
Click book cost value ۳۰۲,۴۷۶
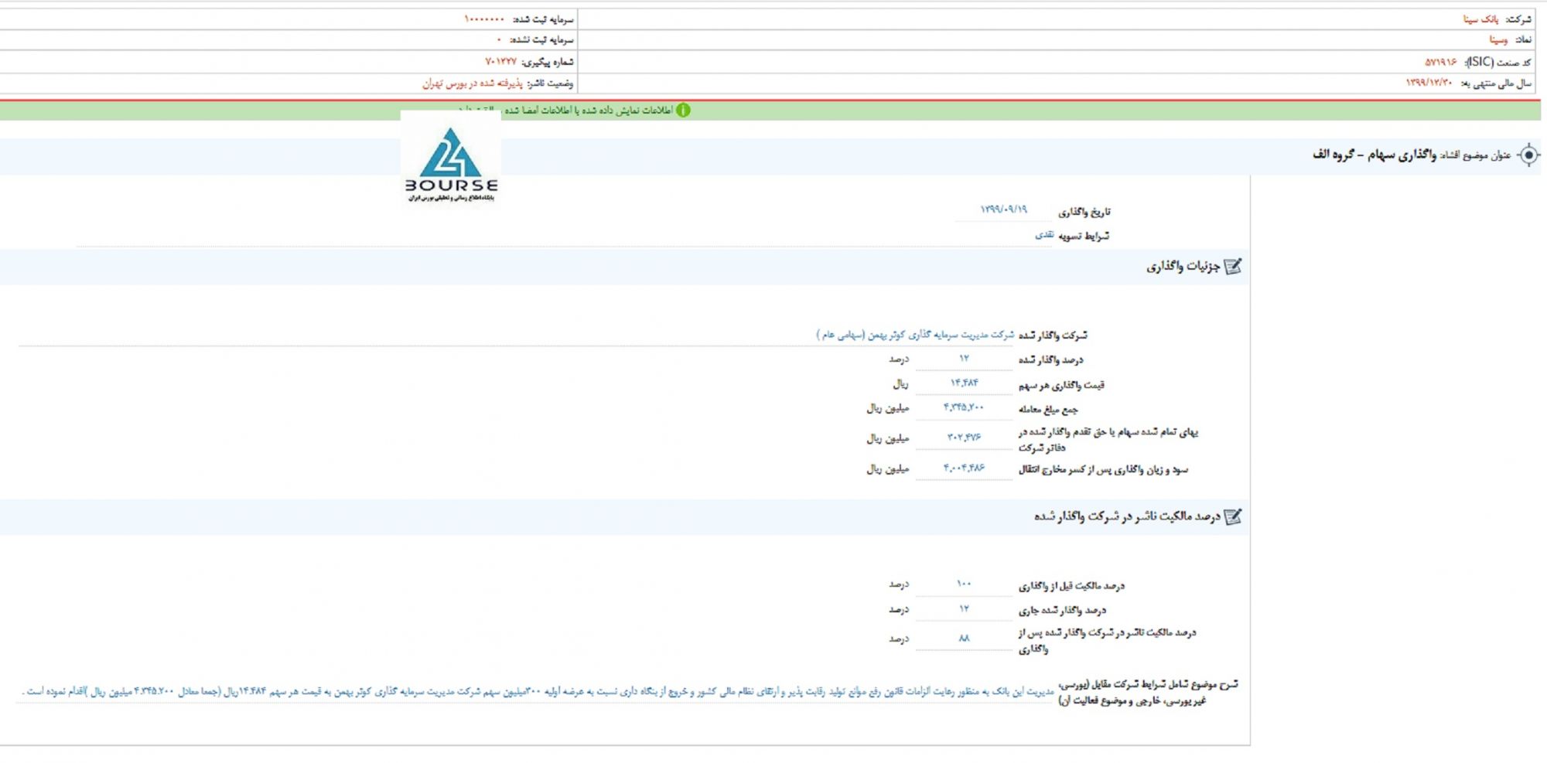point(964,437)
